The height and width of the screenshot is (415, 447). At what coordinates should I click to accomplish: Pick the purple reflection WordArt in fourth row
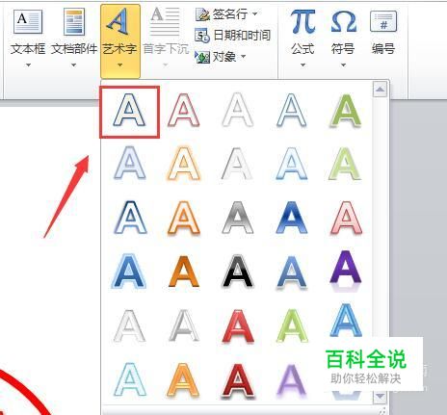pyautogui.click(x=346, y=271)
